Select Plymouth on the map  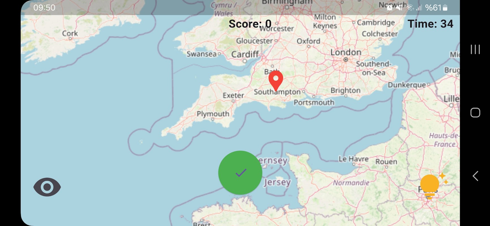coord(213,114)
